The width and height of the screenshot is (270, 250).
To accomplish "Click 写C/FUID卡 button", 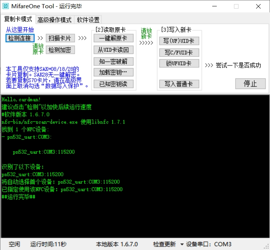I will (x=179, y=52).
